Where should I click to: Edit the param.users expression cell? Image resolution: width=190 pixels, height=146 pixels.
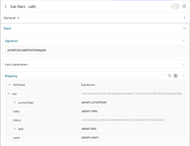click(x=131, y=137)
